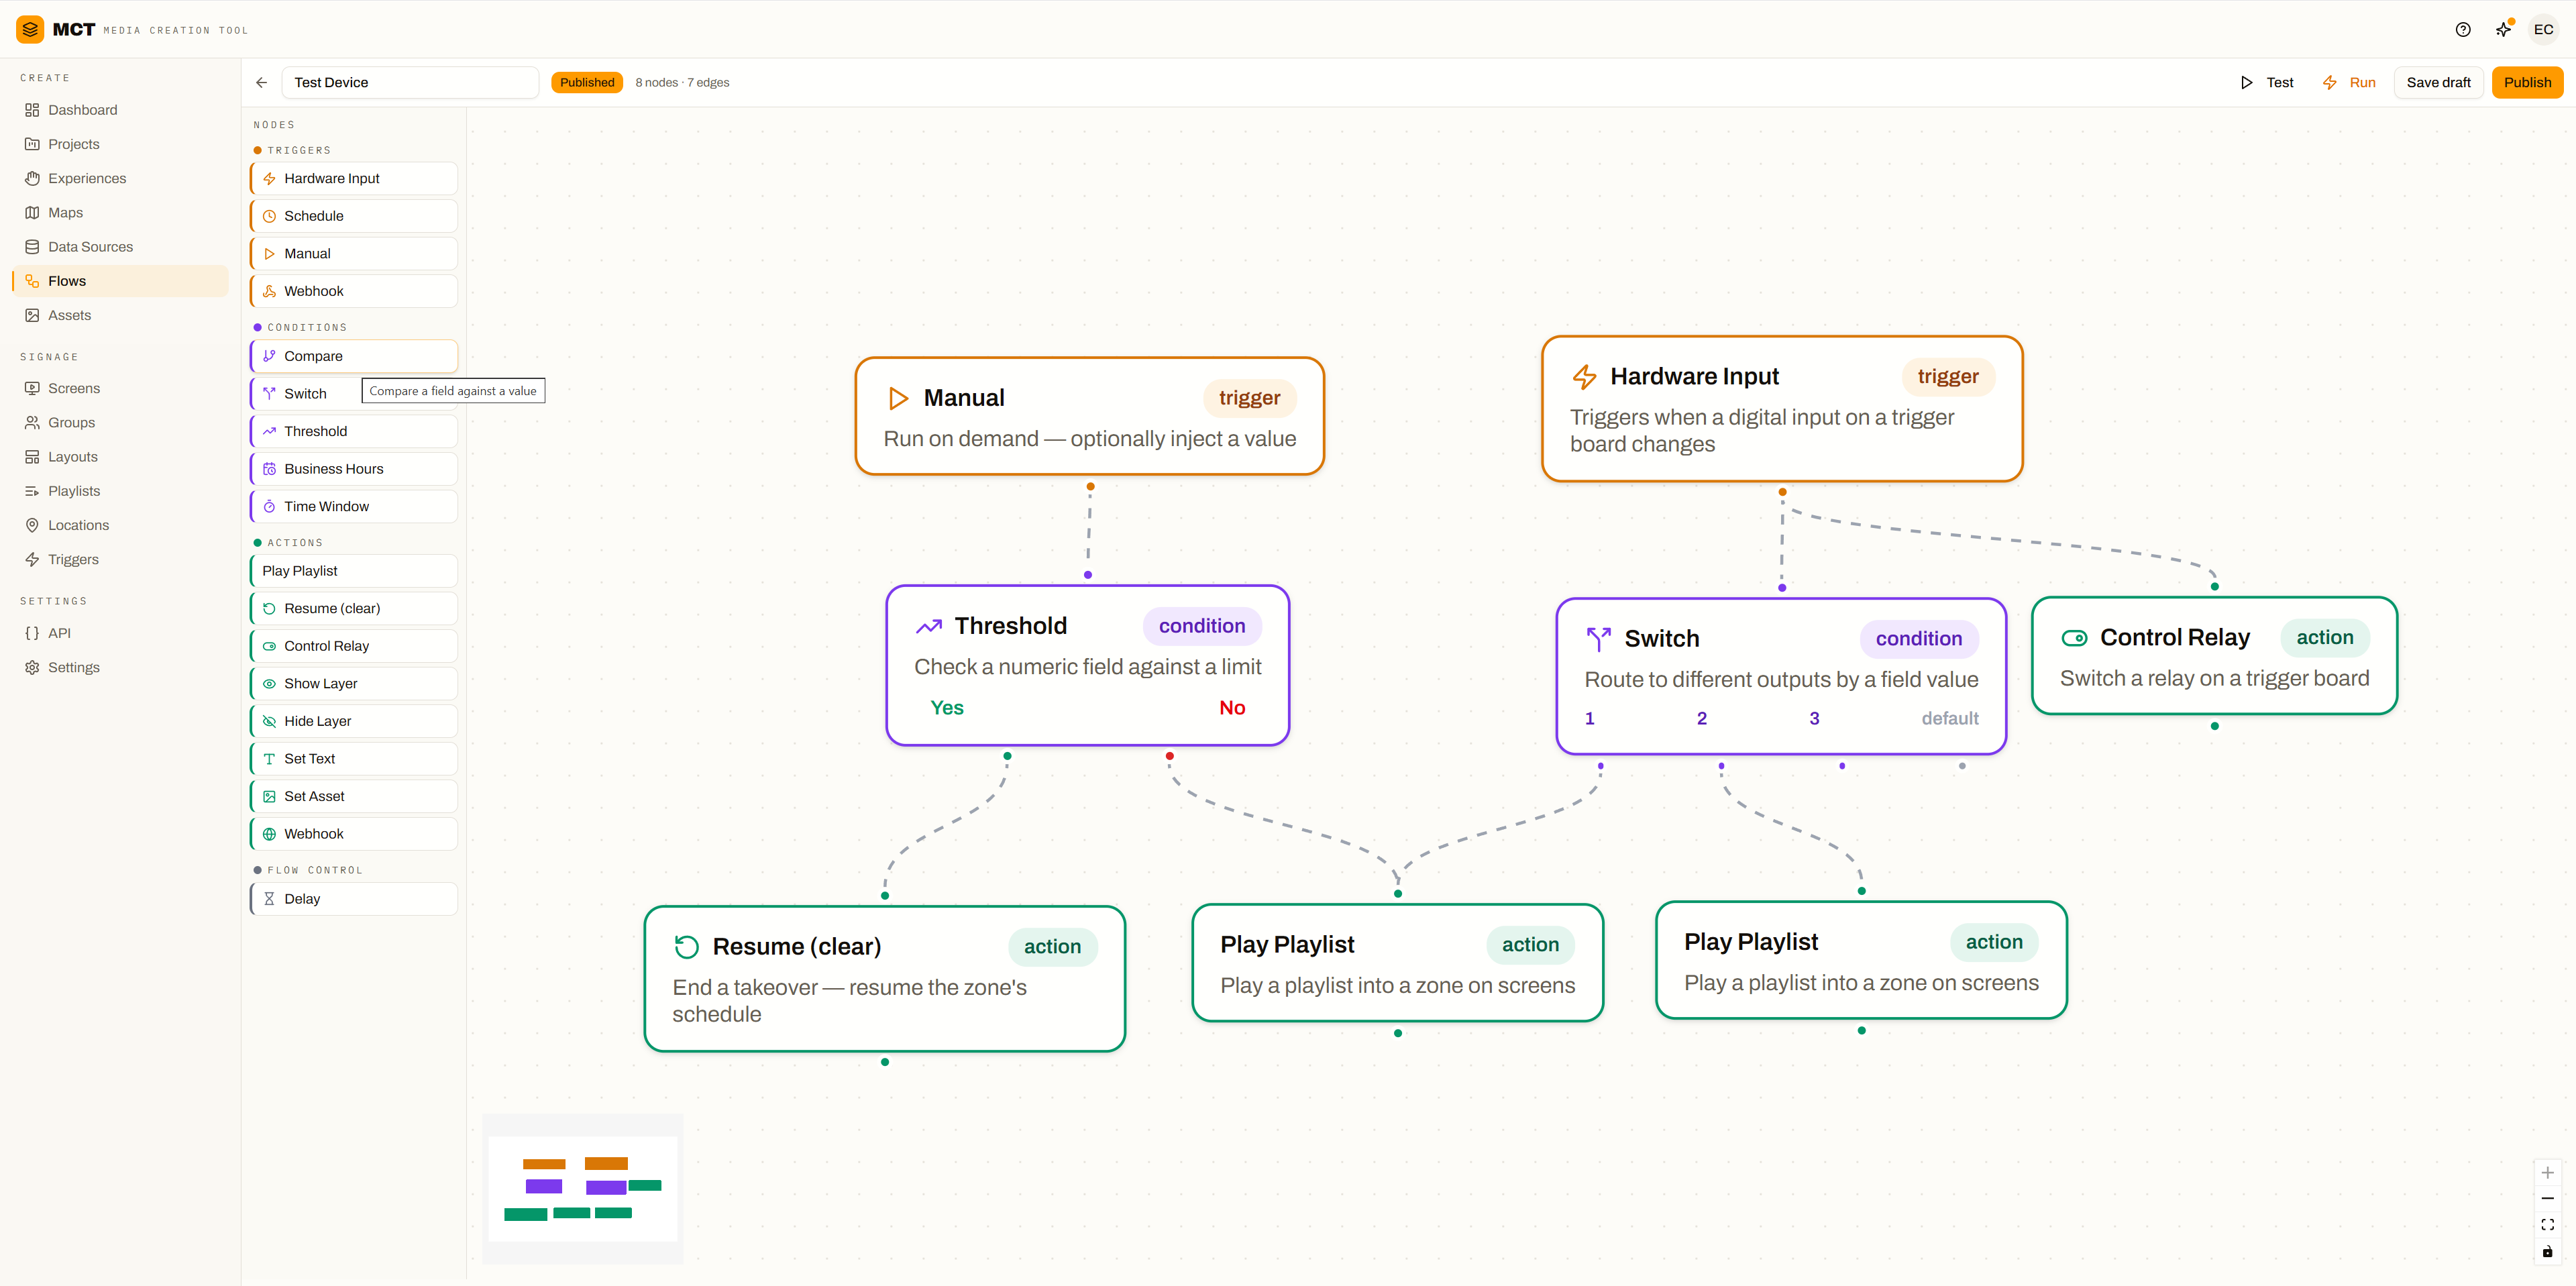The width and height of the screenshot is (2576, 1286).
Task: Choose the Time Window condition item
Action: 354,507
